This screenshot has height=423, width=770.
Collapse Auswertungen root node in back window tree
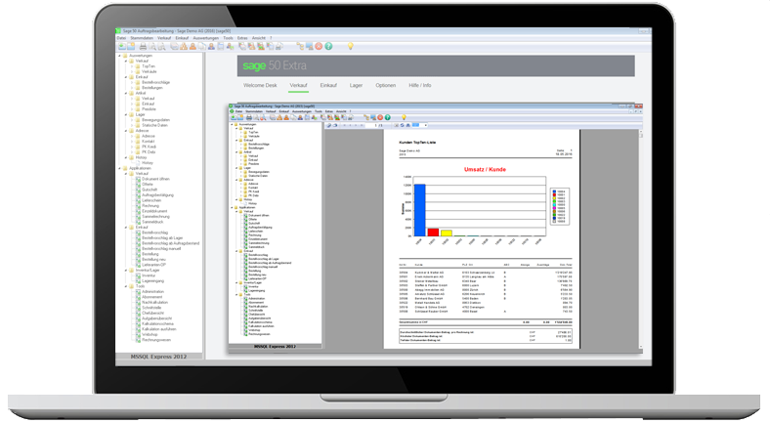[x=119, y=56]
